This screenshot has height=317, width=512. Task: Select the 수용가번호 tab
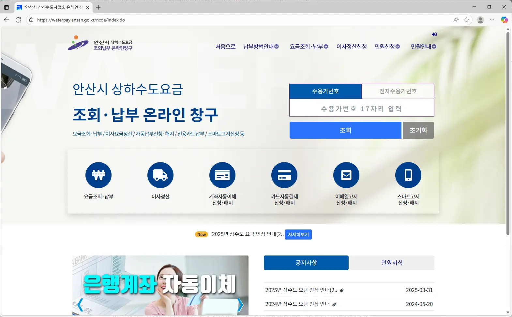tap(325, 91)
